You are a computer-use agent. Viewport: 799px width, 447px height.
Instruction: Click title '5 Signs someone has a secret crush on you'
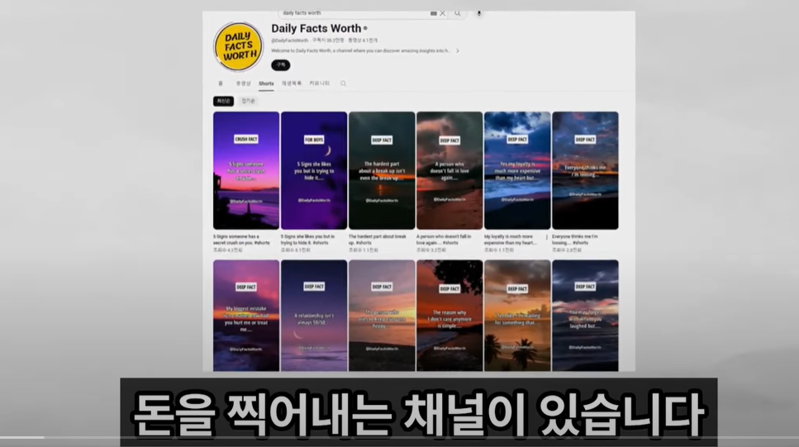pos(241,240)
